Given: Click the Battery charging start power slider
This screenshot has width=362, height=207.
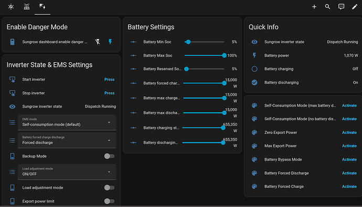Looking at the screenshot, I should coord(204,128).
